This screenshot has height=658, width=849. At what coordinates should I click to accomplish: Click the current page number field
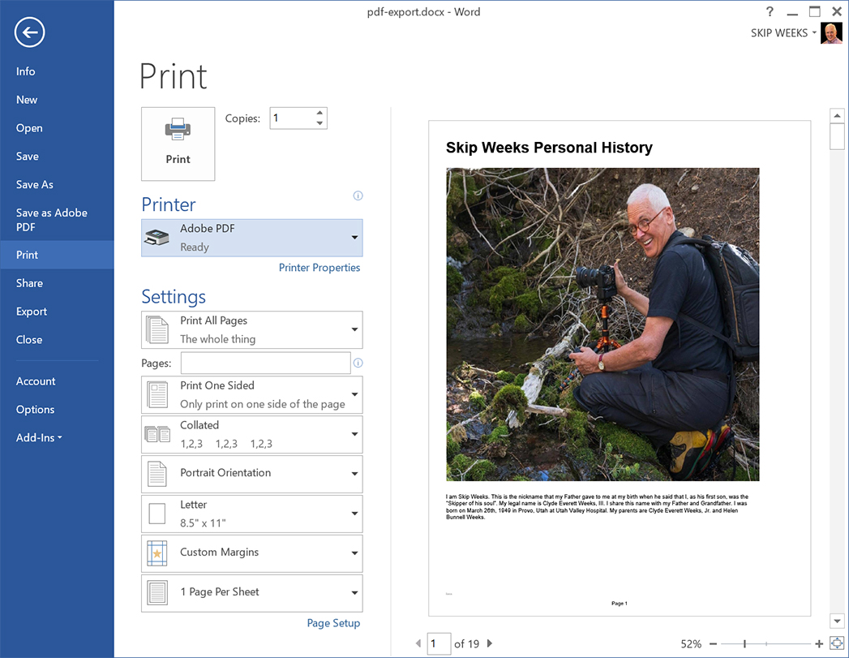point(439,643)
